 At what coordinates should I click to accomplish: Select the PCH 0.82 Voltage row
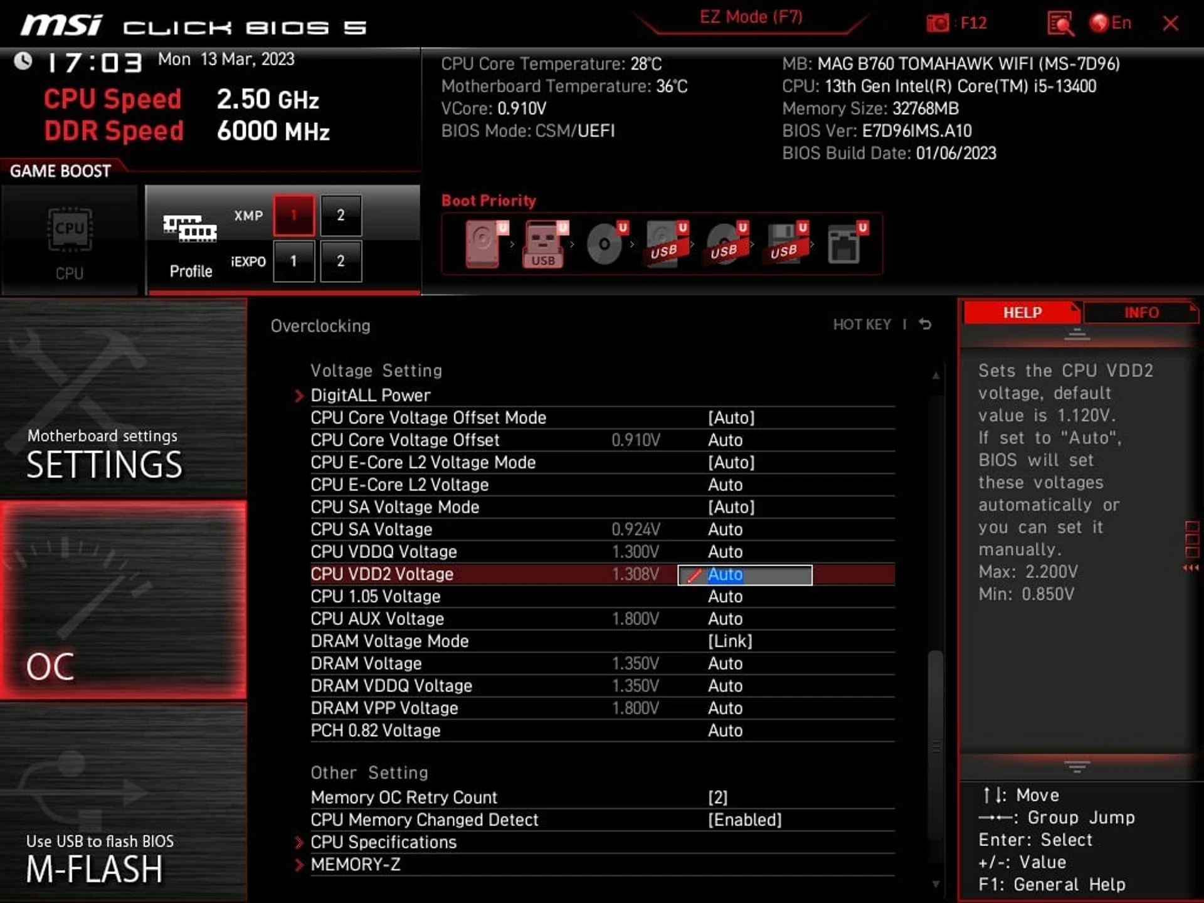pos(602,731)
